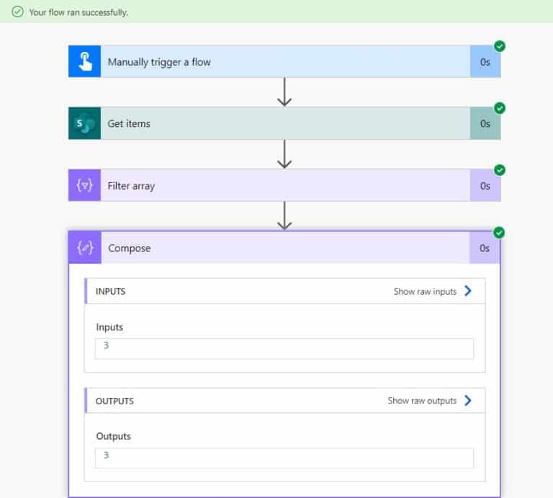
Task: Open Show raw inputs link
Action: point(425,292)
